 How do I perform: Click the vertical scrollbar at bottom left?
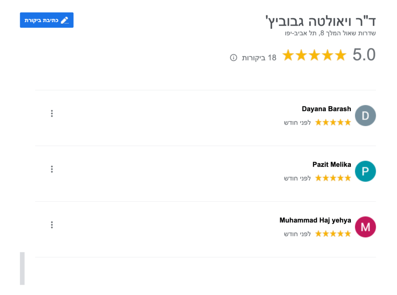[x=22, y=269]
